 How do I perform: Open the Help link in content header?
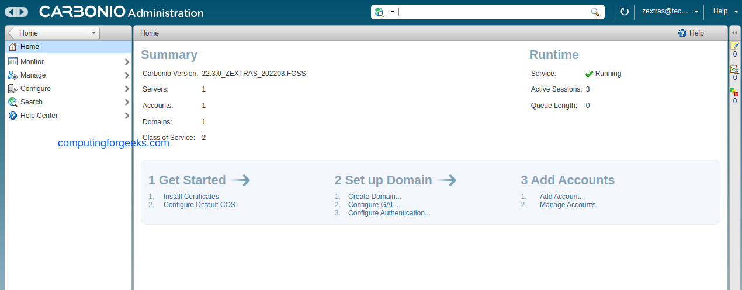pos(696,33)
